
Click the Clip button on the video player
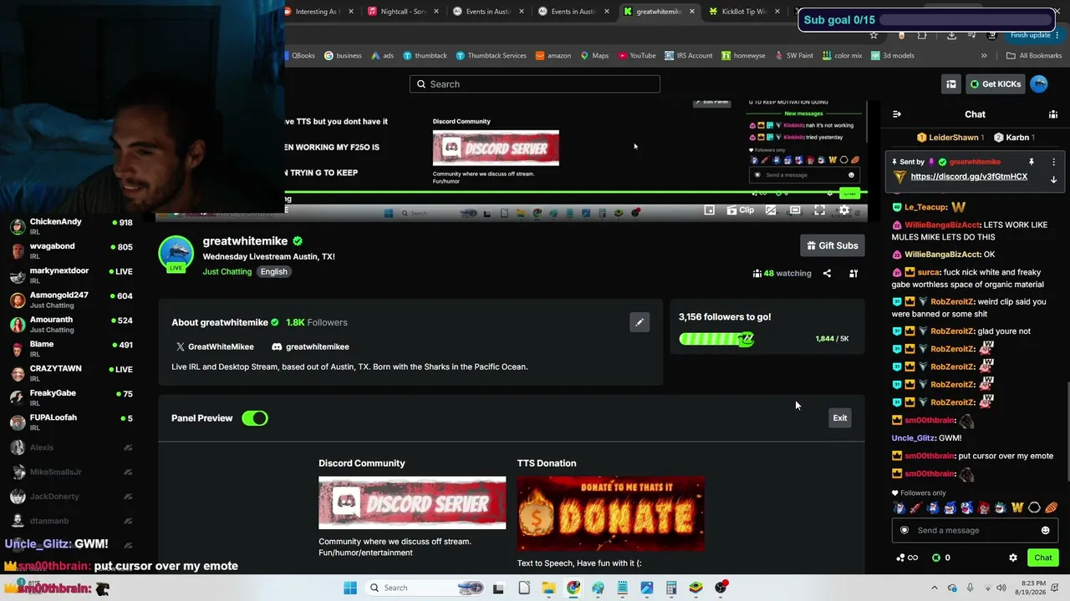pos(741,210)
